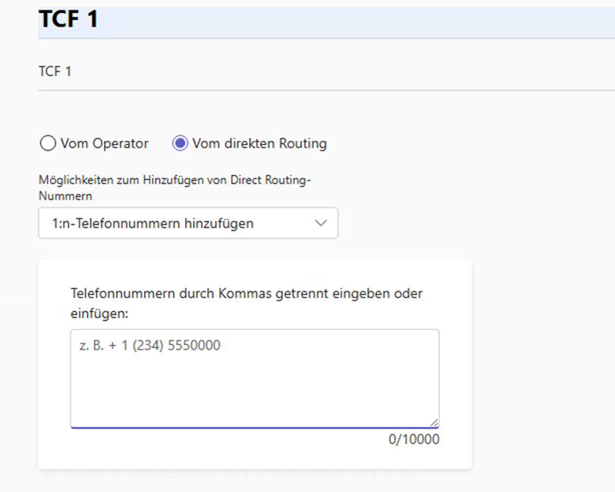Select the Vom Operator radio button

pyautogui.click(x=48, y=143)
